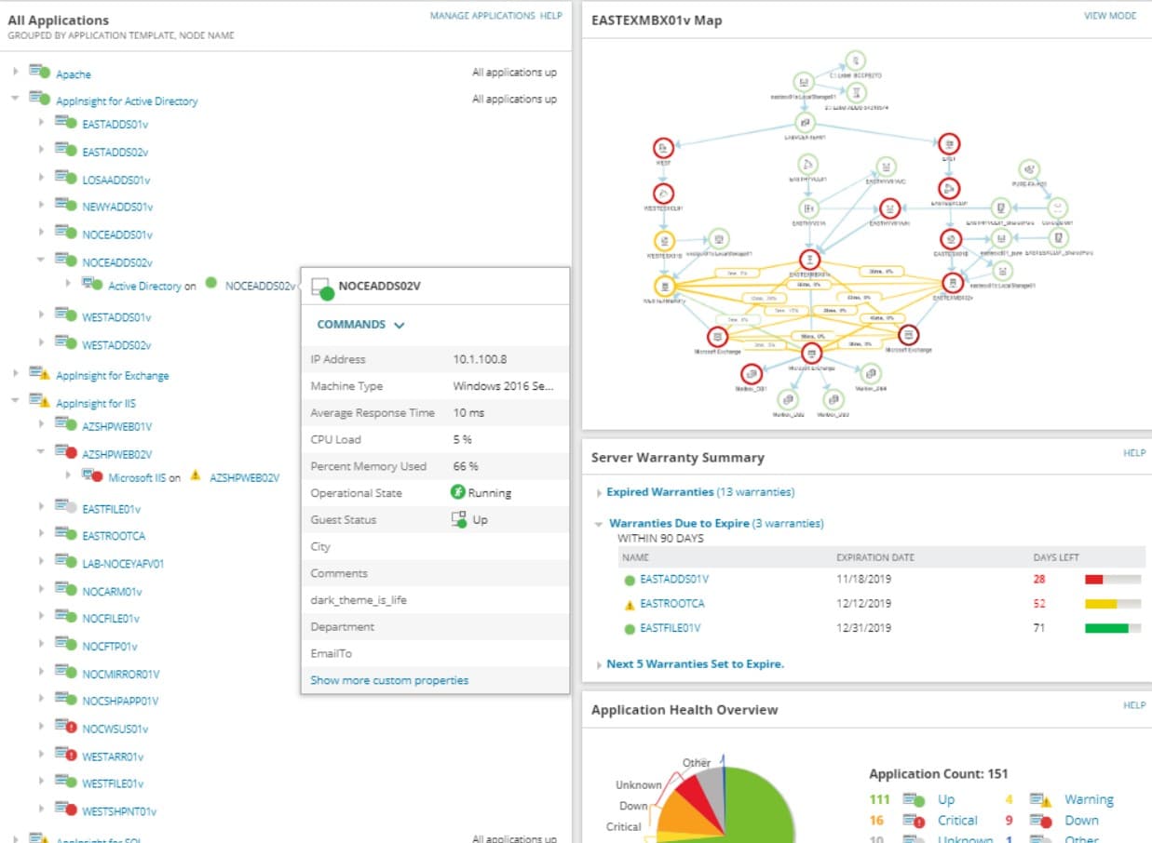Click Show more custom properties link

click(x=389, y=680)
